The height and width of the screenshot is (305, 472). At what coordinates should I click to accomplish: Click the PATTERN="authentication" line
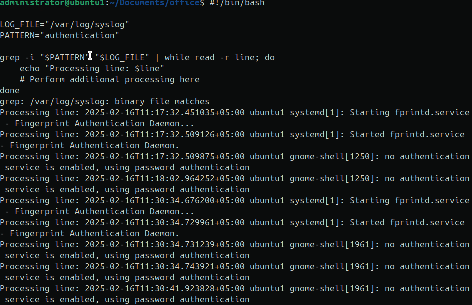pyautogui.click(x=59, y=36)
